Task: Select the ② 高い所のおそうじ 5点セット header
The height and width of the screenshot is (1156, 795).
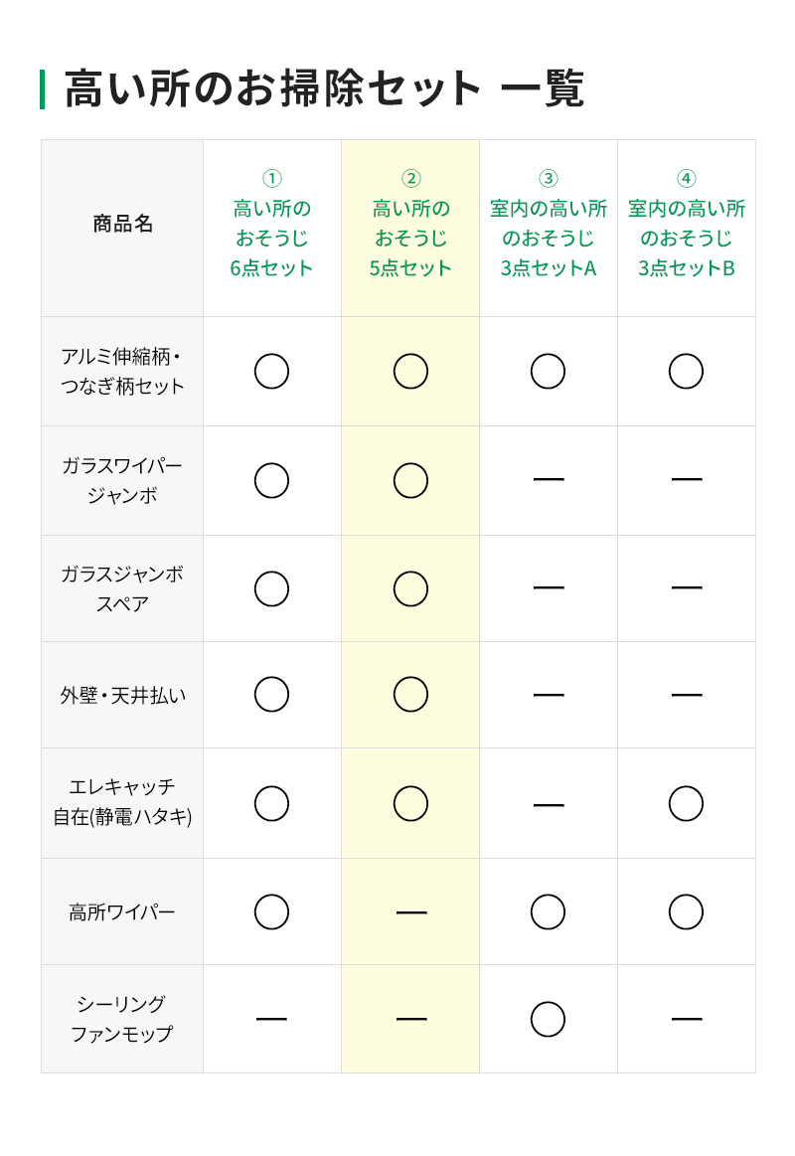Action: 410,224
